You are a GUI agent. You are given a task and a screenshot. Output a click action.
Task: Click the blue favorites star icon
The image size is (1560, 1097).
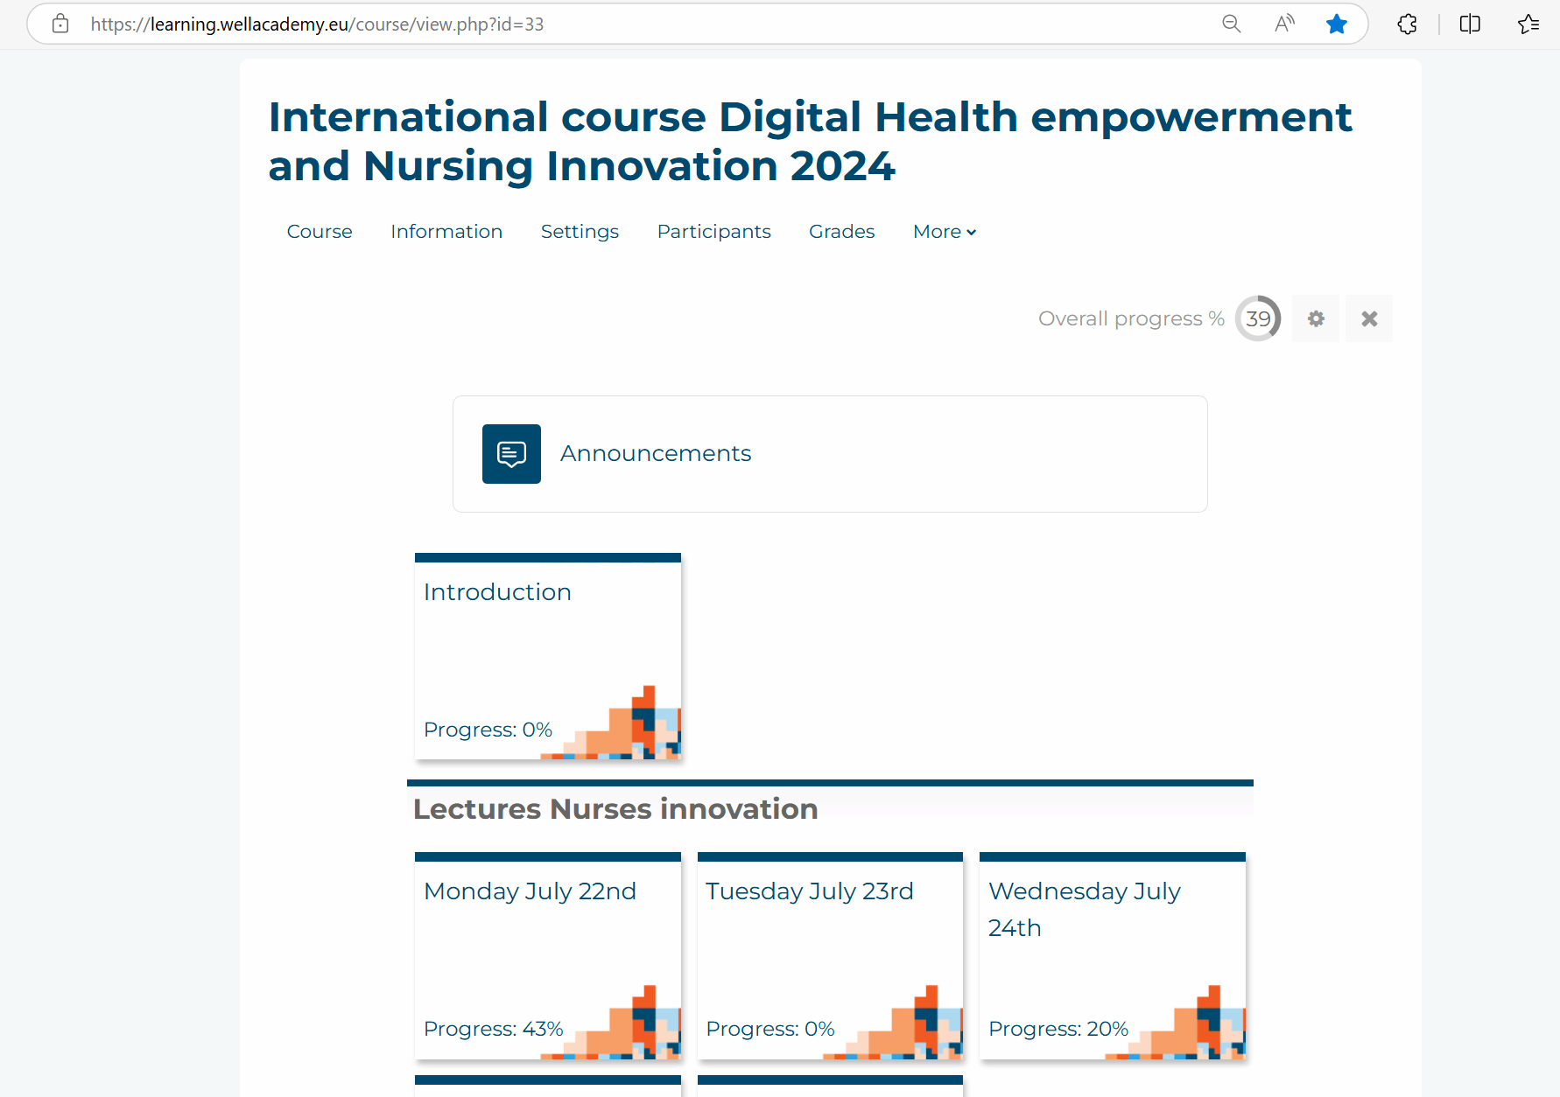1336,24
